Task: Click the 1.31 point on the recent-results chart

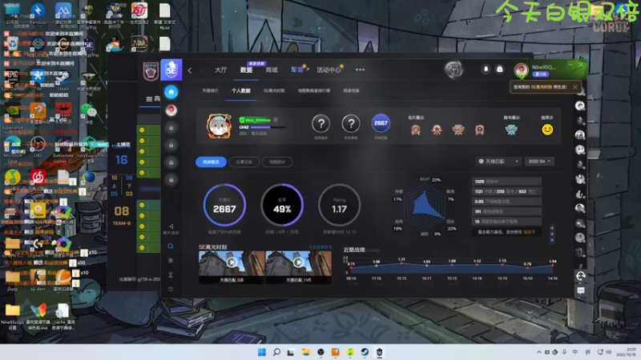Action: (x=401, y=263)
